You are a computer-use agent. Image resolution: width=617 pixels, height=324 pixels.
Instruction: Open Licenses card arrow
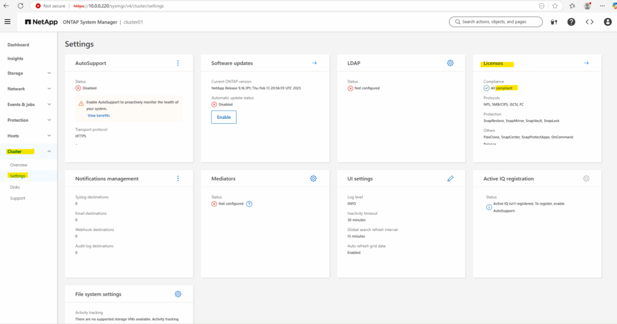(586, 63)
